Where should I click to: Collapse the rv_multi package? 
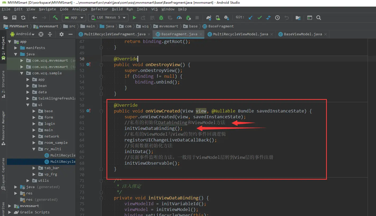click(34, 149)
